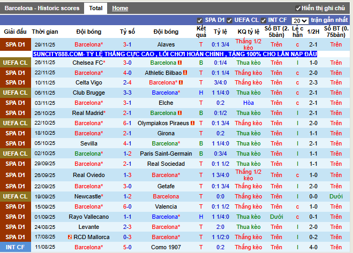Click the INT CF league label

point(16,247)
